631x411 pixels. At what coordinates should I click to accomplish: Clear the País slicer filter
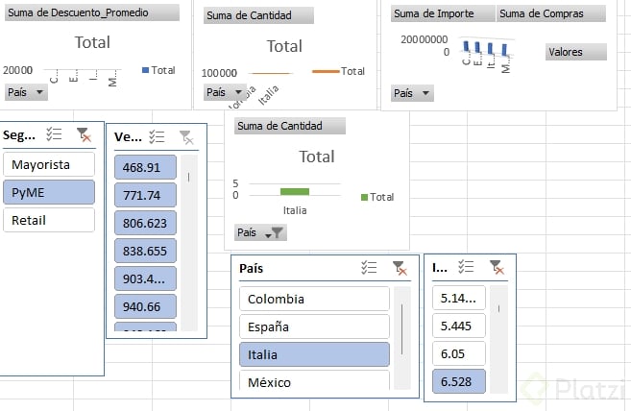[x=399, y=269]
